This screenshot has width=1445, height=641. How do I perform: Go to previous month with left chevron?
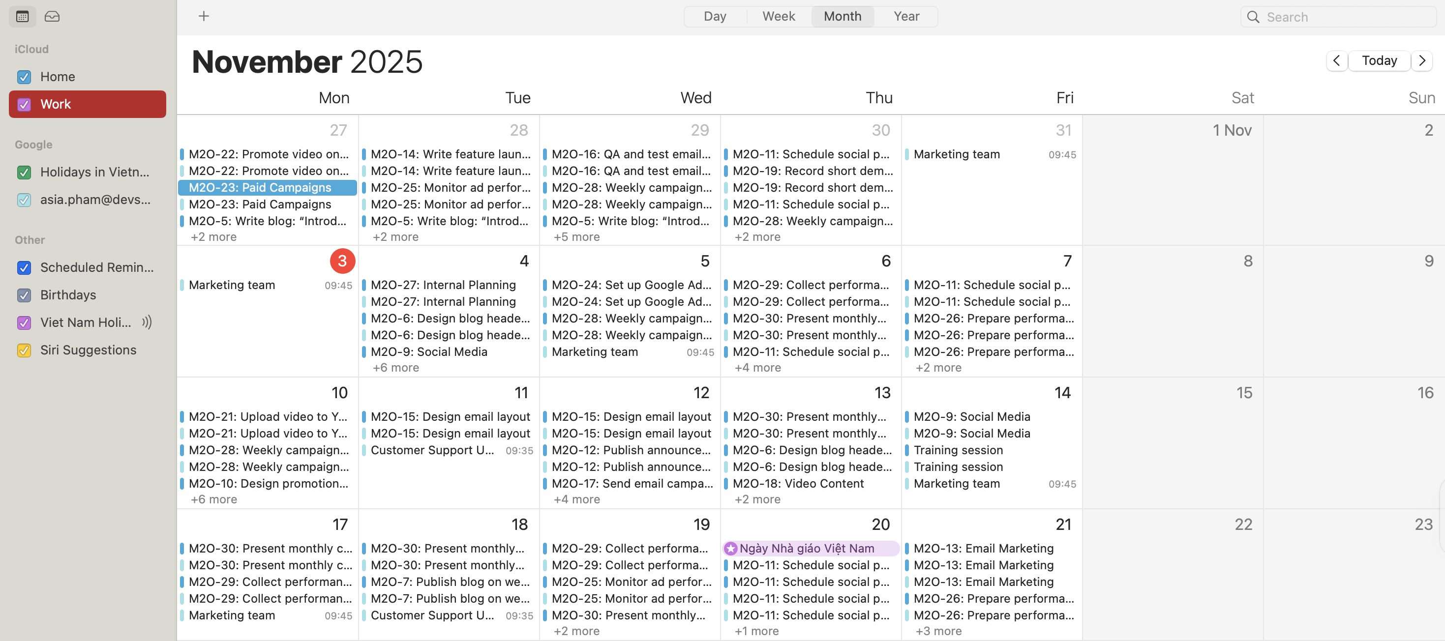point(1337,60)
